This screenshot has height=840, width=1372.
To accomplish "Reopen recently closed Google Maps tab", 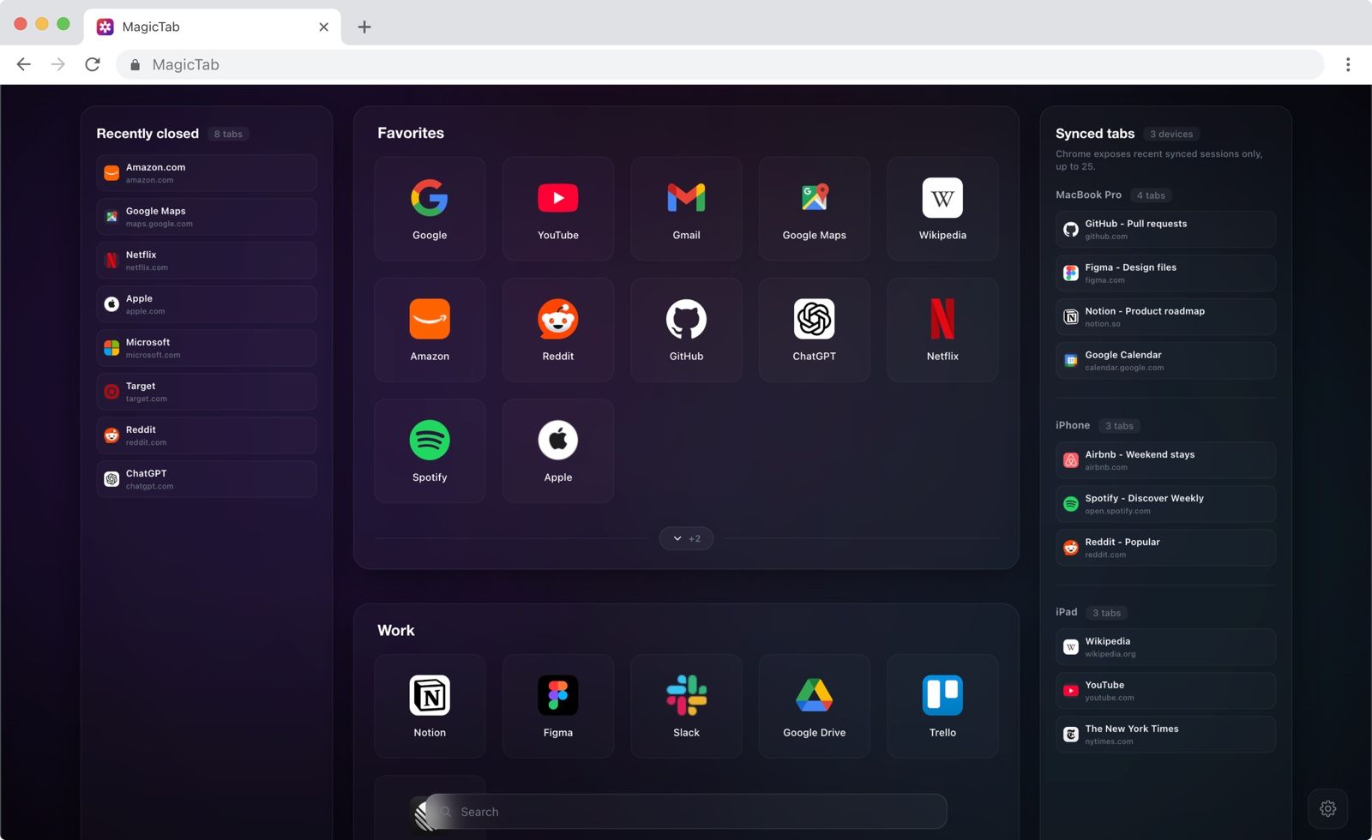I will pyautogui.click(x=207, y=217).
